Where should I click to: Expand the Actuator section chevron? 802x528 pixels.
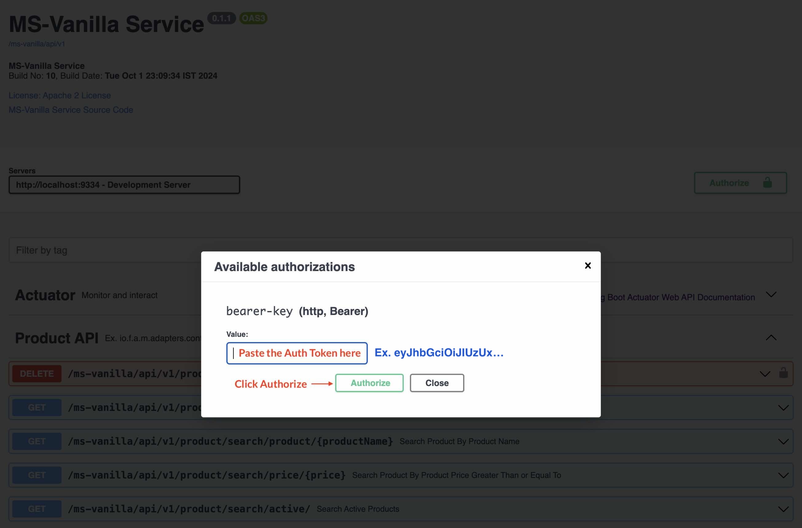click(771, 295)
